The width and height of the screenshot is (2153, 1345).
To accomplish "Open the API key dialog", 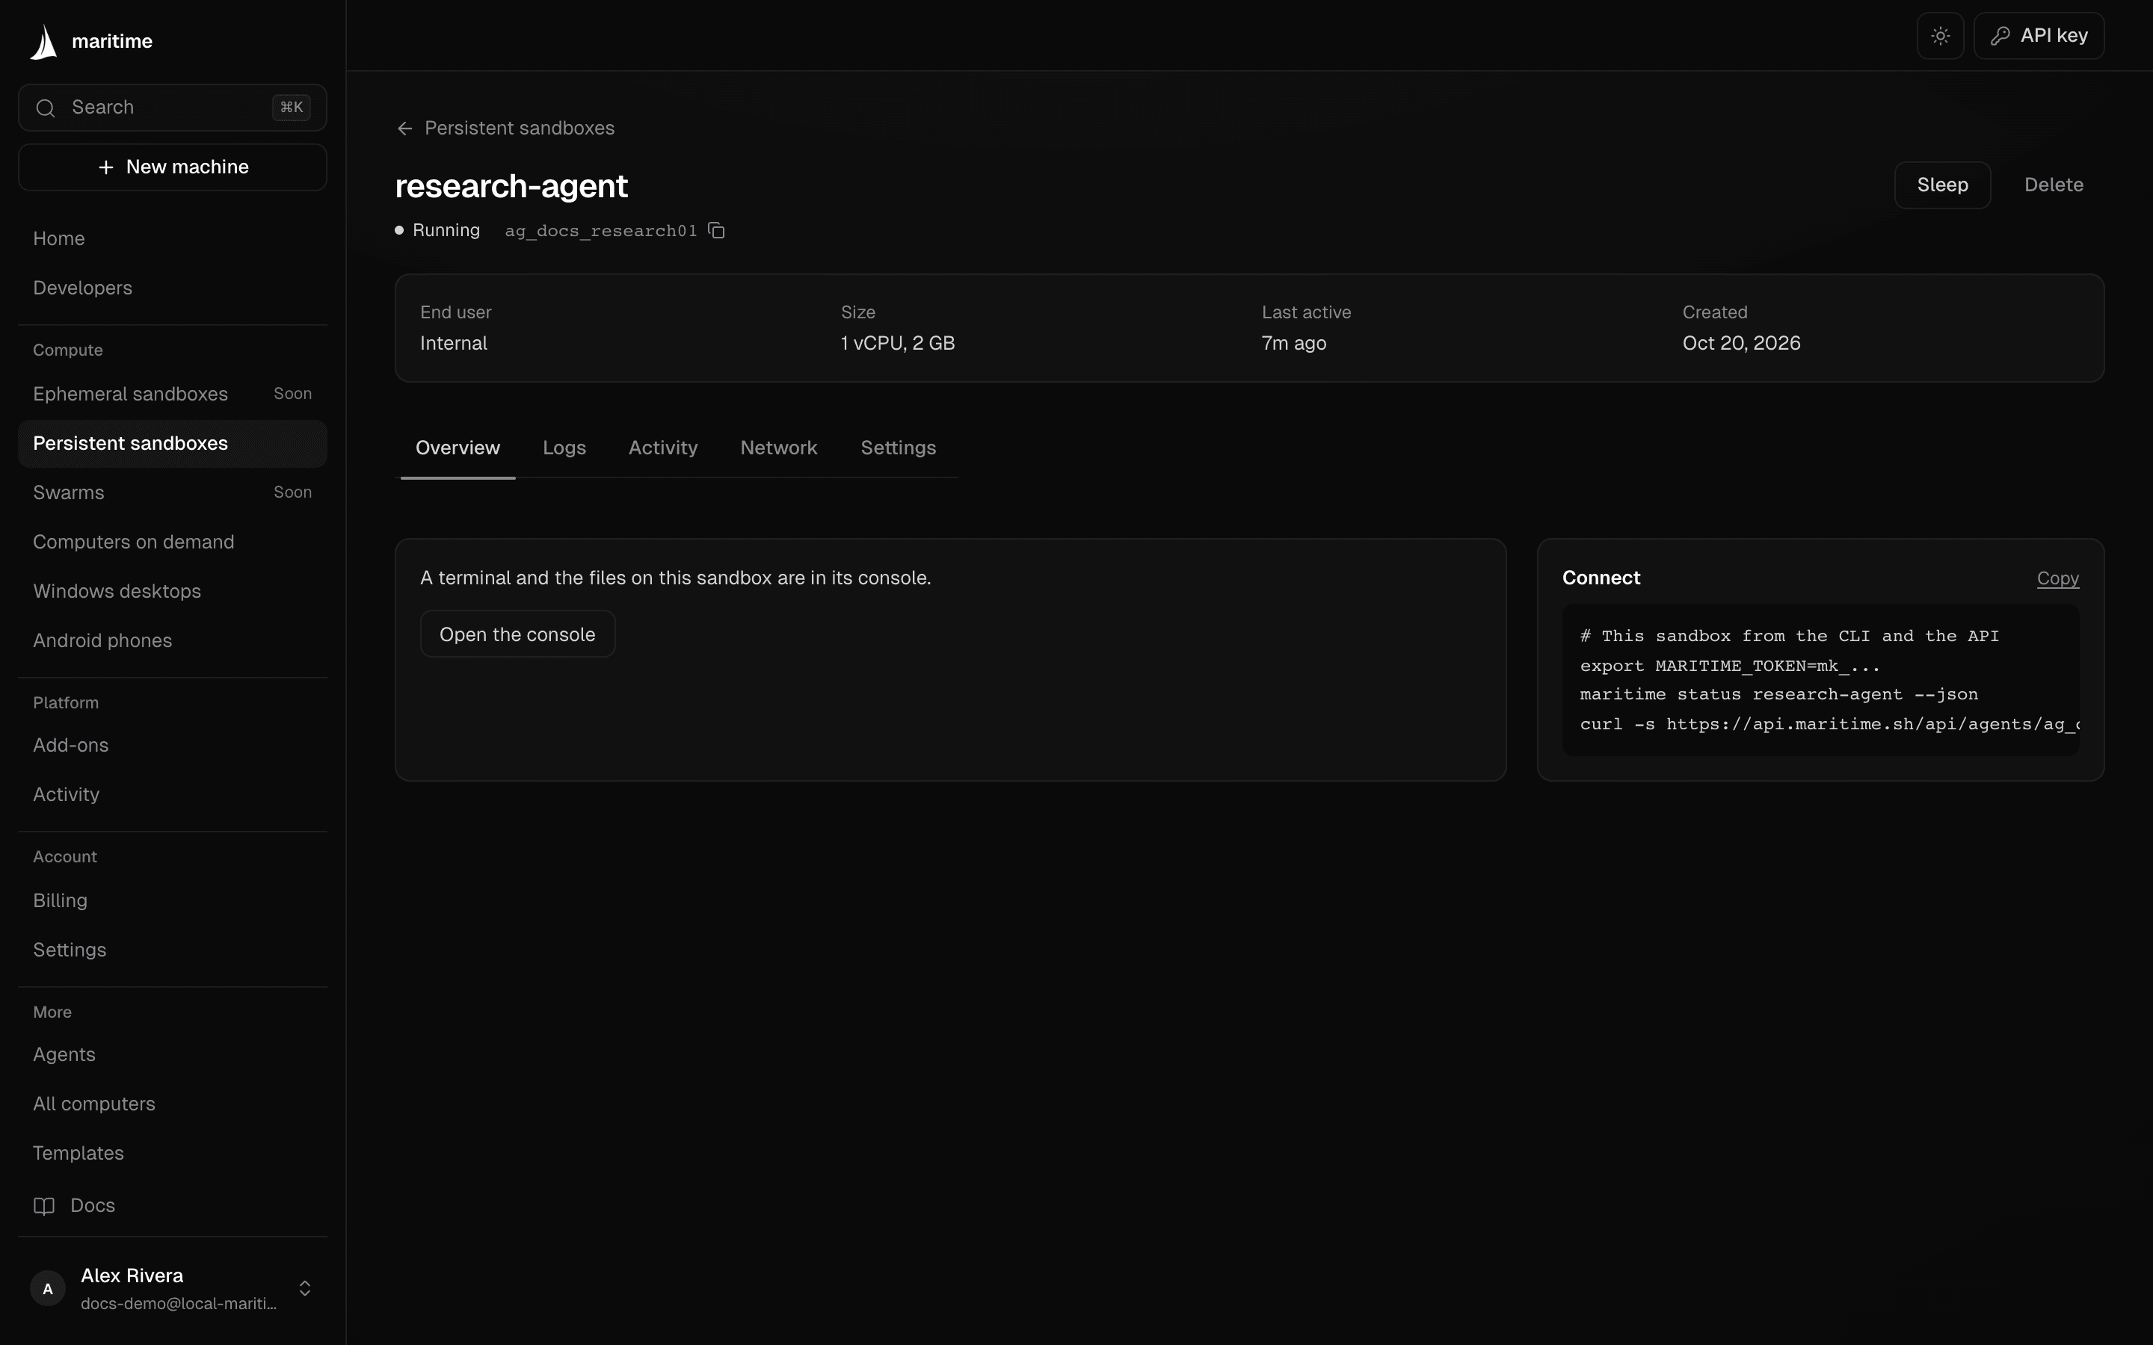I will click(x=2038, y=36).
